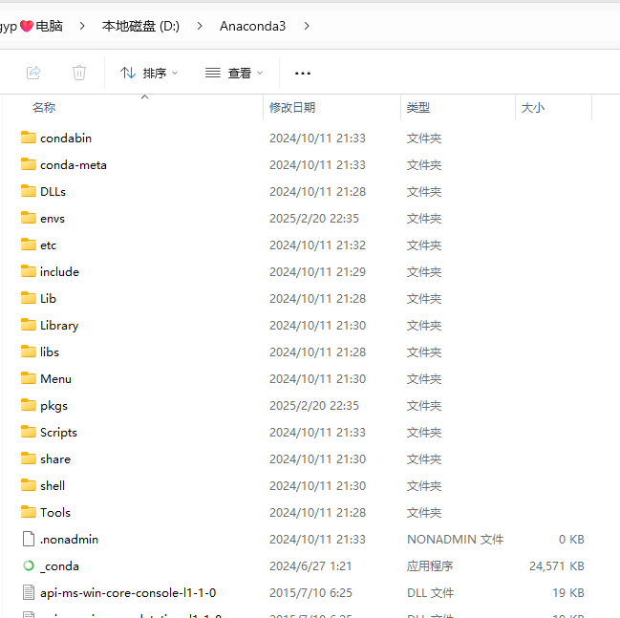
Task: Select the include folder icon
Action: (29, 271)
